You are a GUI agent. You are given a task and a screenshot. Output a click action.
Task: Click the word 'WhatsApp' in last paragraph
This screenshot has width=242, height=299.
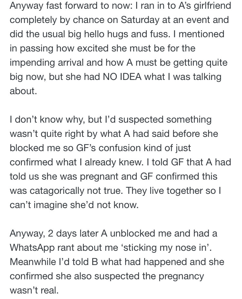[32, 248]
